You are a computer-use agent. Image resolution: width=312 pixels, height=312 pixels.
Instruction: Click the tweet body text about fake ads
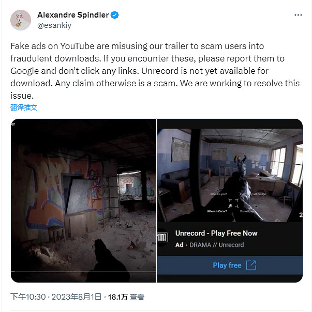(155, 71)
